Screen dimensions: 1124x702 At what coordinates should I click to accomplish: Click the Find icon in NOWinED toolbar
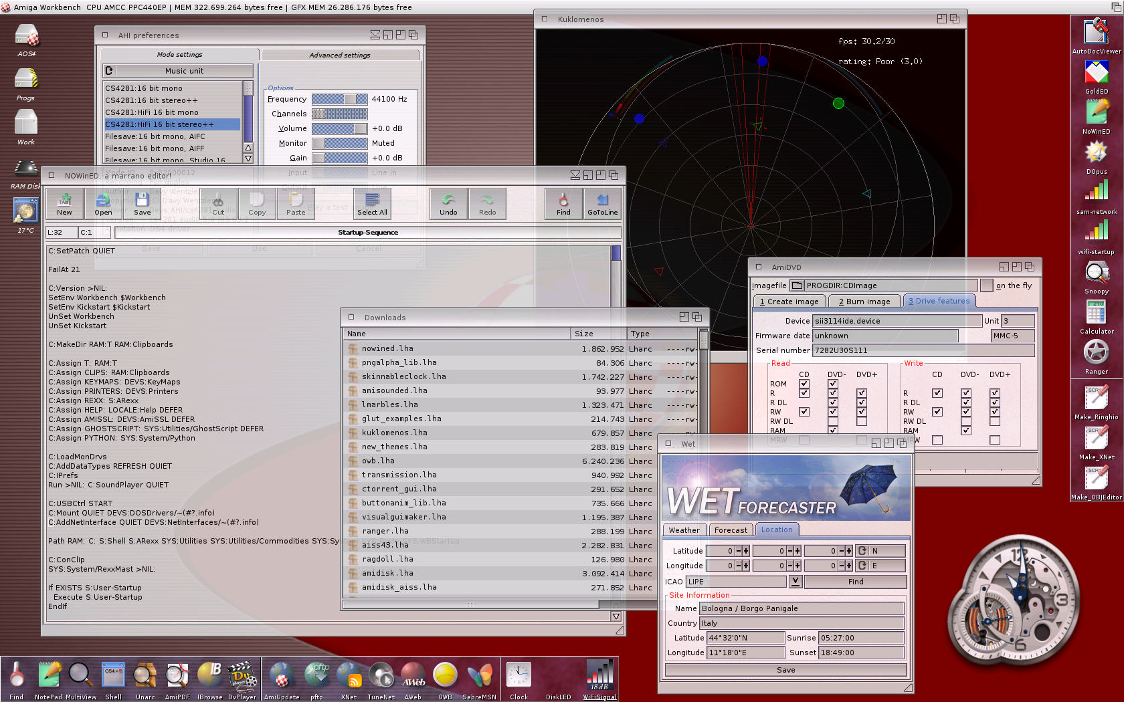563,203
